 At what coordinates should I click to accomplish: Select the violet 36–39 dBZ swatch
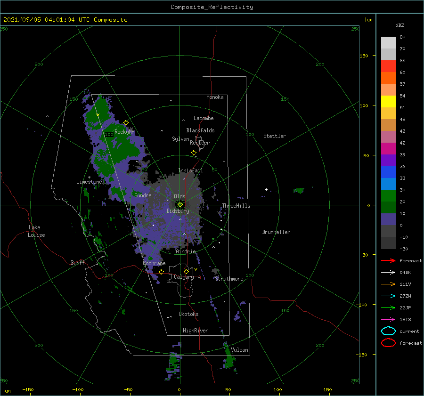[x=388, y=160]
